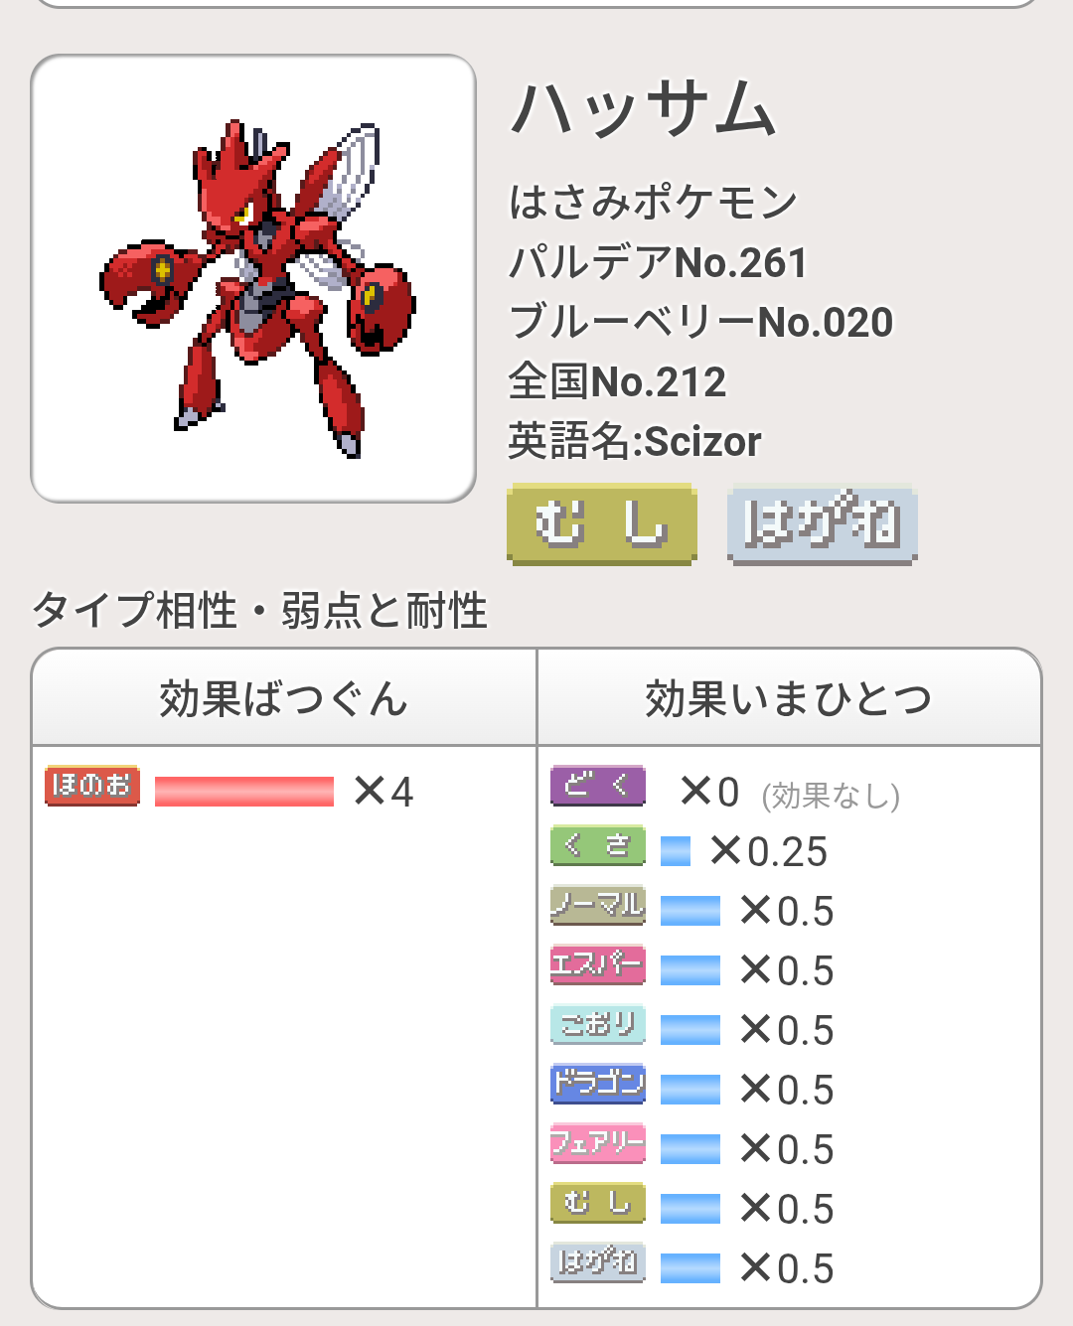The height and width of the screenshot is (1326, 1073).
Task: Click the ドラゴン type icon
Action: click(x=598, y=1084)
